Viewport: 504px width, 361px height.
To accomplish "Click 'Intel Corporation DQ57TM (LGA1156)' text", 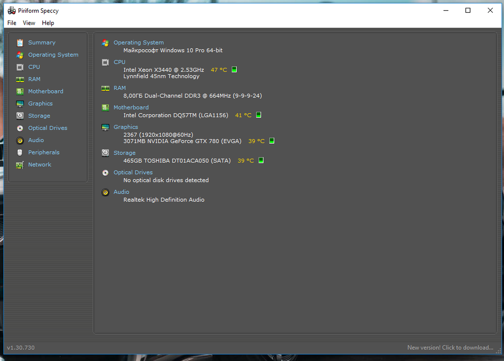I will tap(176, 115).
